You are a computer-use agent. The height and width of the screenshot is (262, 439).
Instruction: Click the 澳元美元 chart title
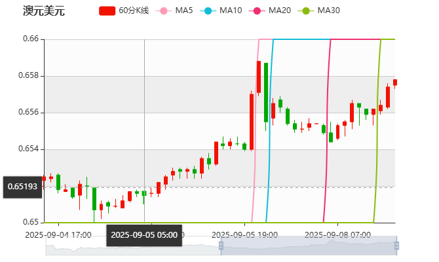point(44,11)
